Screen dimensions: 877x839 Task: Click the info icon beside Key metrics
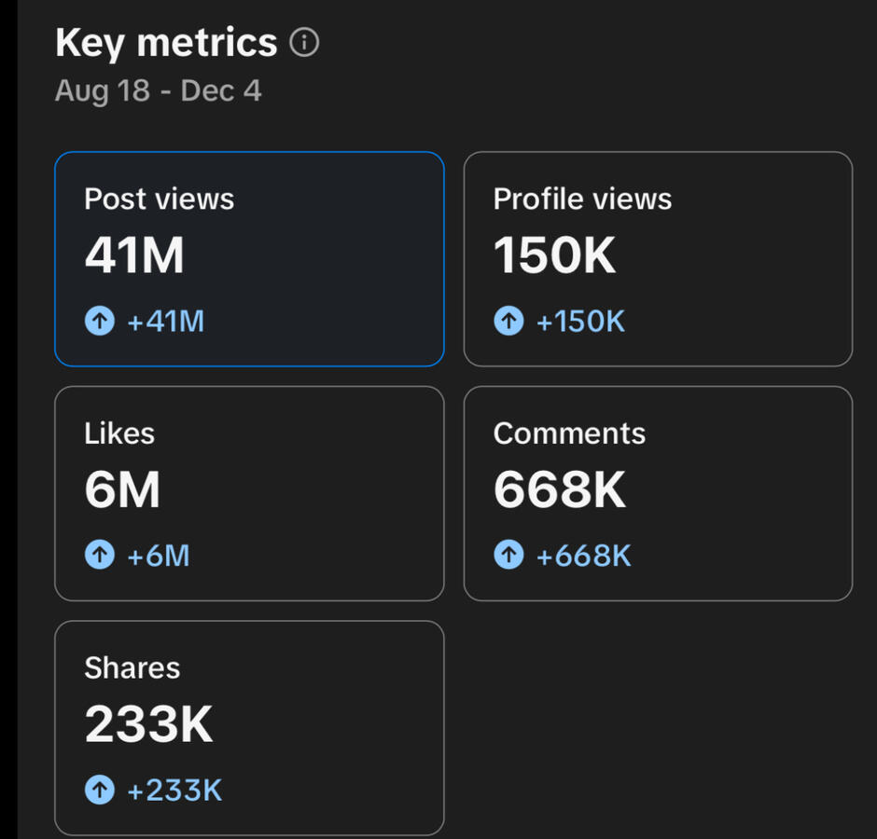[x=304, y=43]
